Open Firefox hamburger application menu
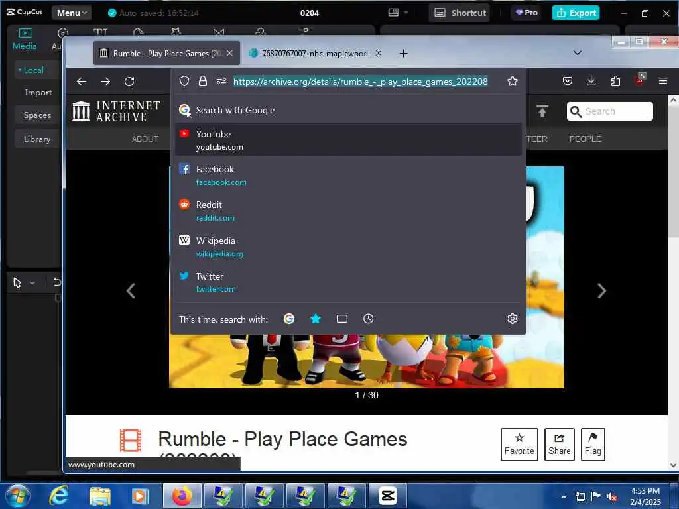Image resolution: width=679 pixels, height=509 pixels. tap(662, 81)
